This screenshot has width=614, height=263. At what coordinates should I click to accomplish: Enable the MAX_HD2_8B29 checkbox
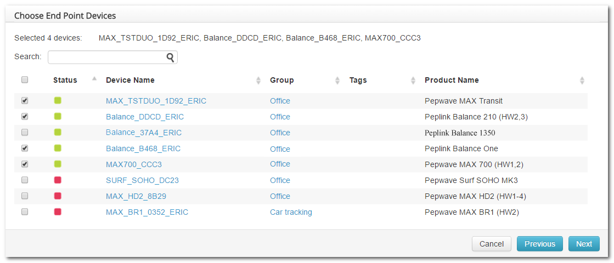(25, 196)
